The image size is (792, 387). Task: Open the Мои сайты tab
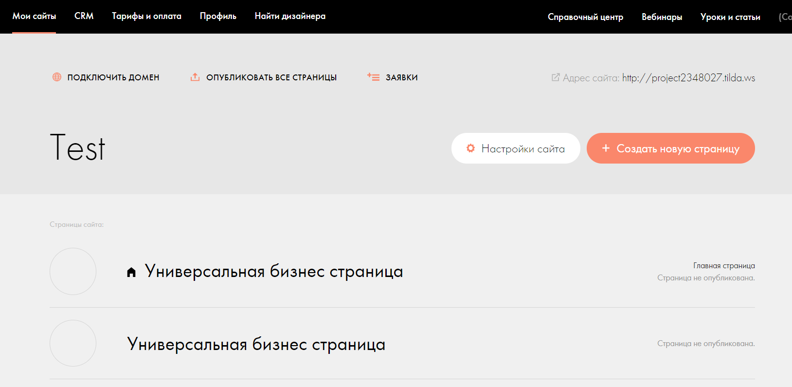point(34,16)
